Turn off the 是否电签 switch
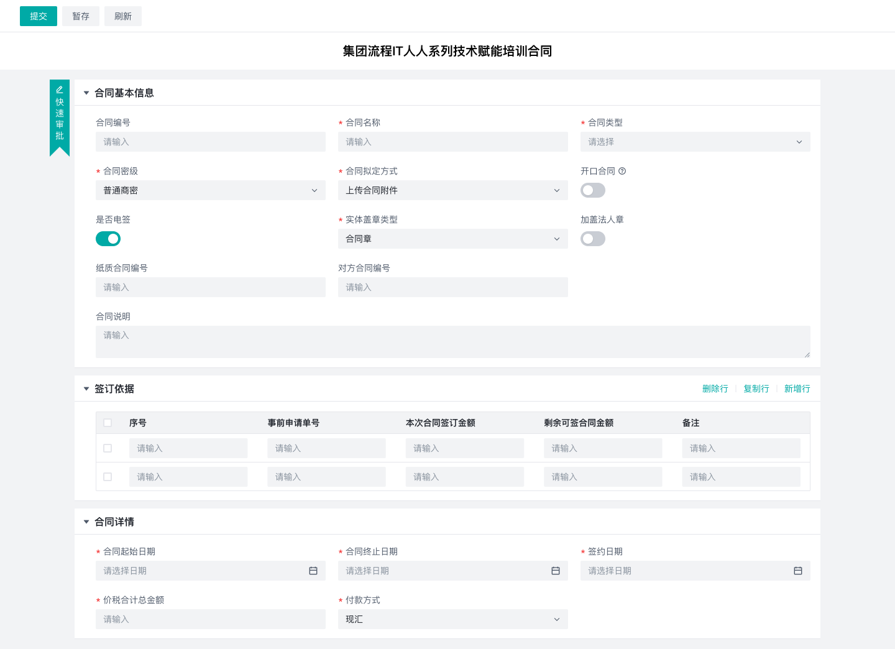Viewport: 895px width, 649px height. pyautogui.click(x=108, y=239)
